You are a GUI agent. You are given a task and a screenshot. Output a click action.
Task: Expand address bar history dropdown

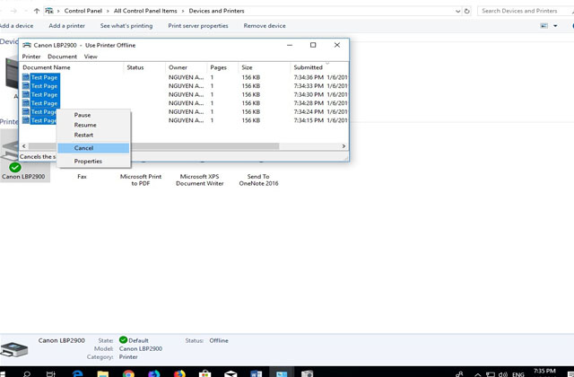tap(457, 11)
